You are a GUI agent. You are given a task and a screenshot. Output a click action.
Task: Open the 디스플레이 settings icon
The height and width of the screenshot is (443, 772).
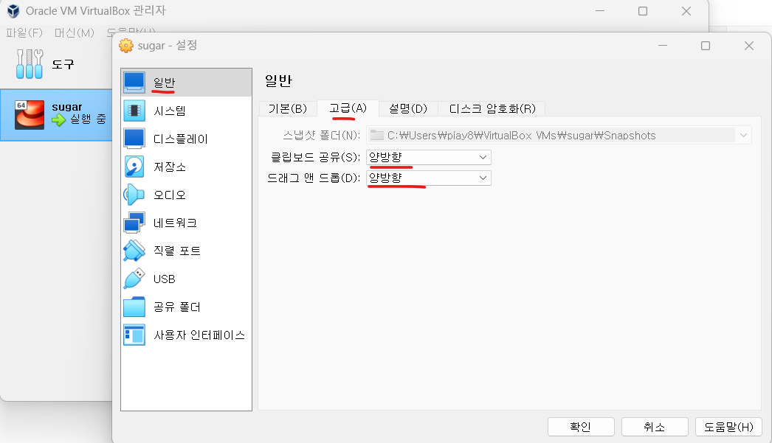[134, 139]
